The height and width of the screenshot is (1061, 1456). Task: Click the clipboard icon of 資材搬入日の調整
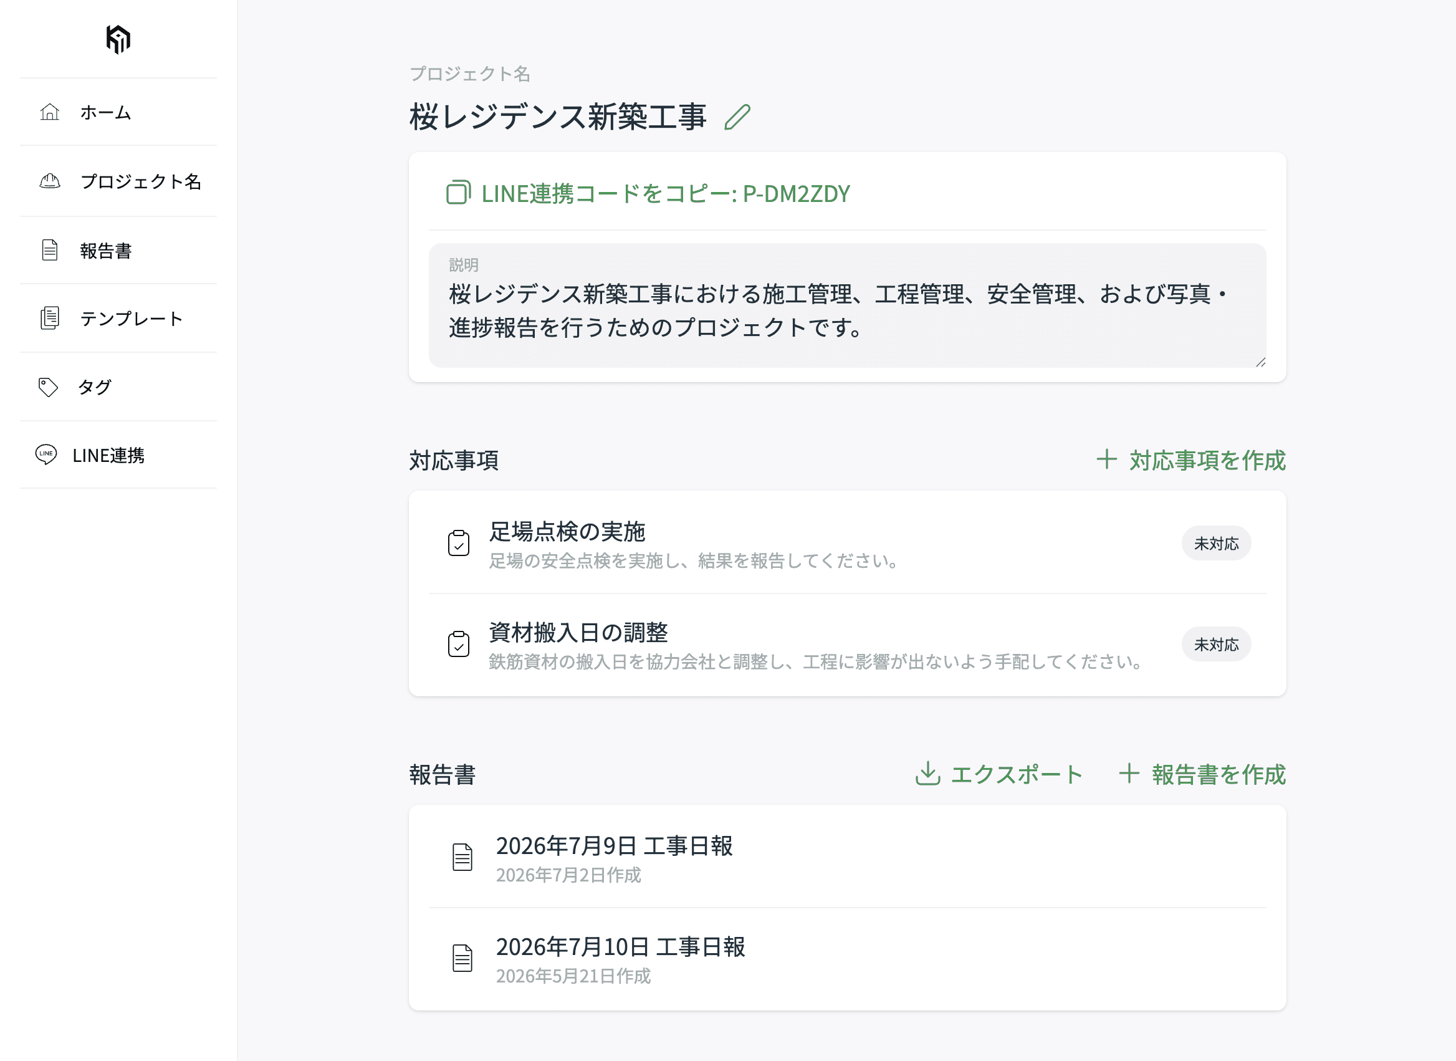tap(458, 644)
